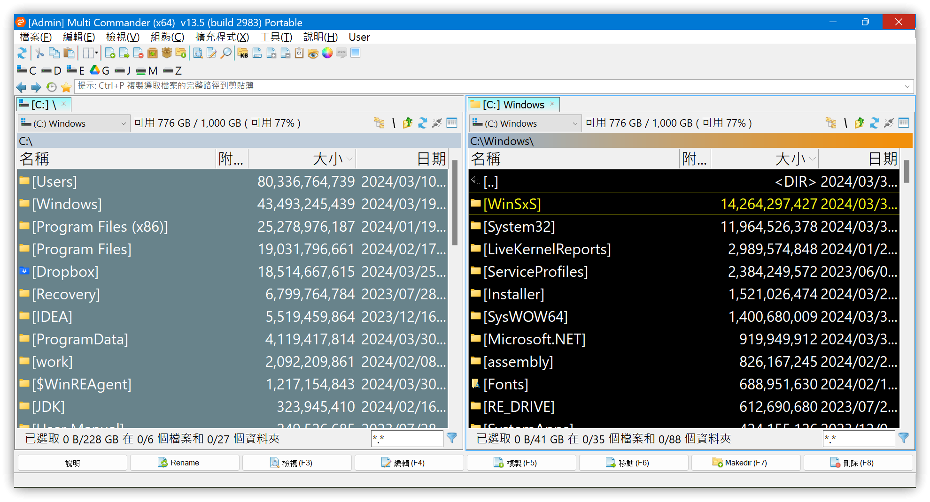The height and width of the screenshot is (502, 930).
Task: Click the left panel go up folder icon
Action: point(408,123)
